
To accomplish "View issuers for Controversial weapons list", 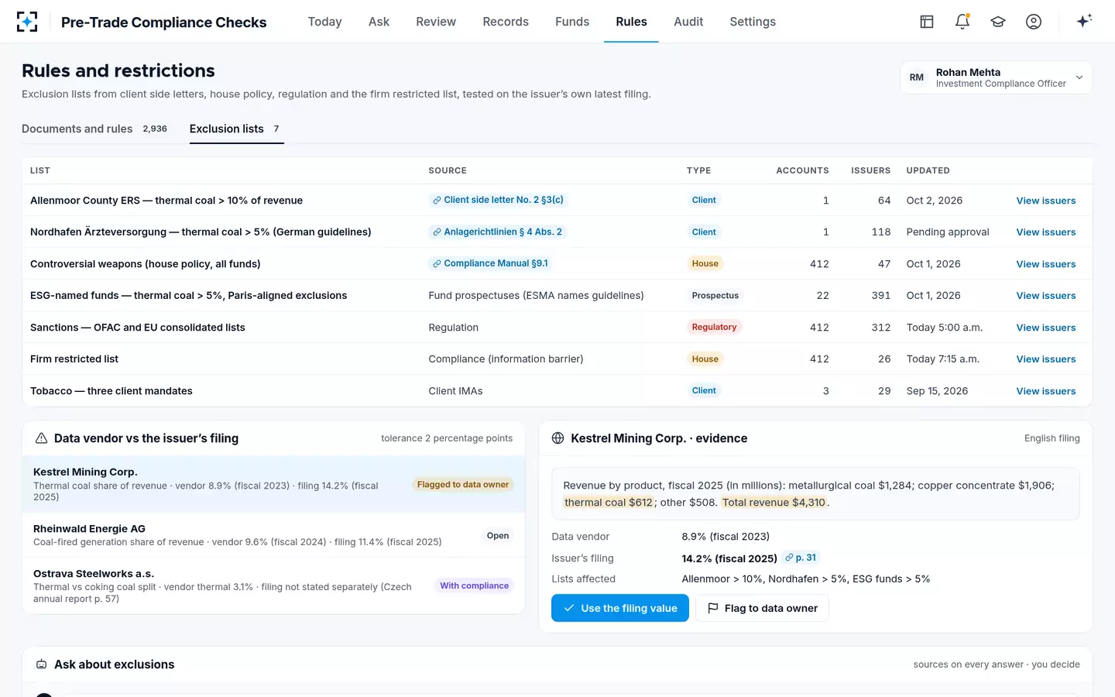I will click(x=1045, y=264).
